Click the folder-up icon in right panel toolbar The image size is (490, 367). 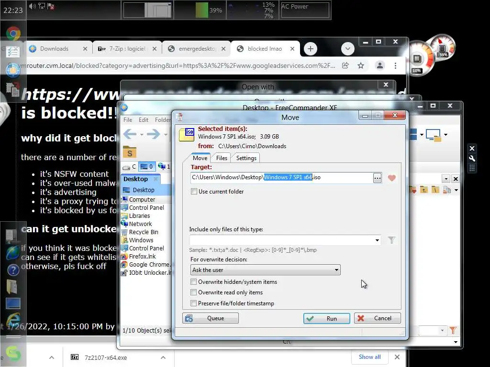pyautogui.click(x=424, y=189)
